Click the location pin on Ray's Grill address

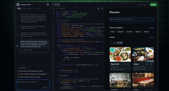[111, 69]
